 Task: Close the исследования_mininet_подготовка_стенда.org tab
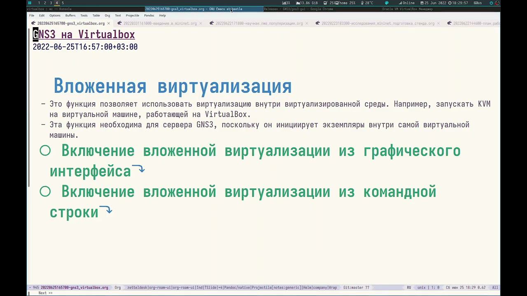tap(438, 23)
